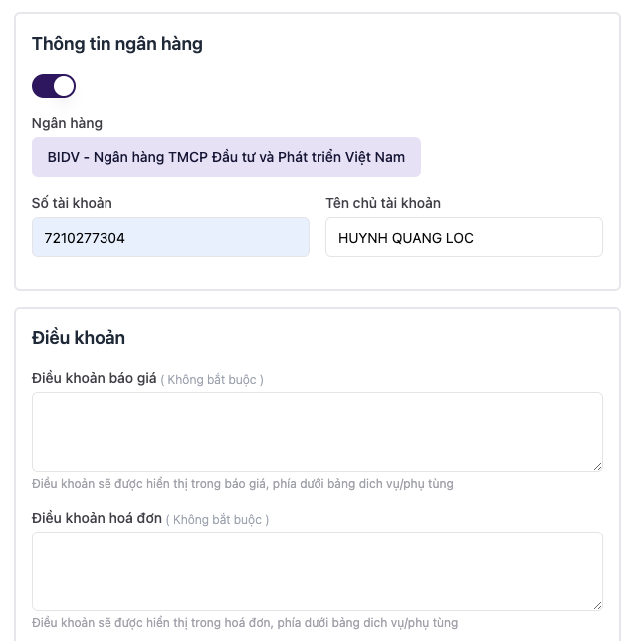Toggle the bank information switch off
The height and width of the screenshot is (641, 639).
54,86
